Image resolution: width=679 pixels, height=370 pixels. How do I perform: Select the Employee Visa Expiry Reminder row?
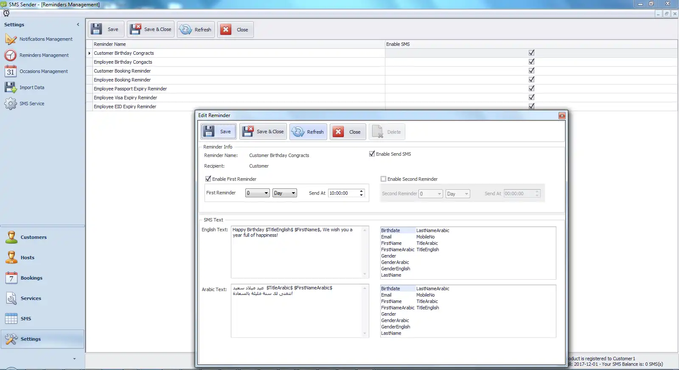tap(238, 98)
